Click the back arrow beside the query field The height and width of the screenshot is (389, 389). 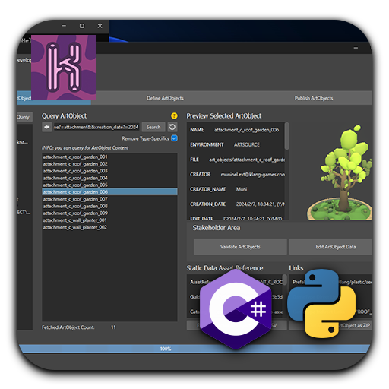tap(47, 127)
